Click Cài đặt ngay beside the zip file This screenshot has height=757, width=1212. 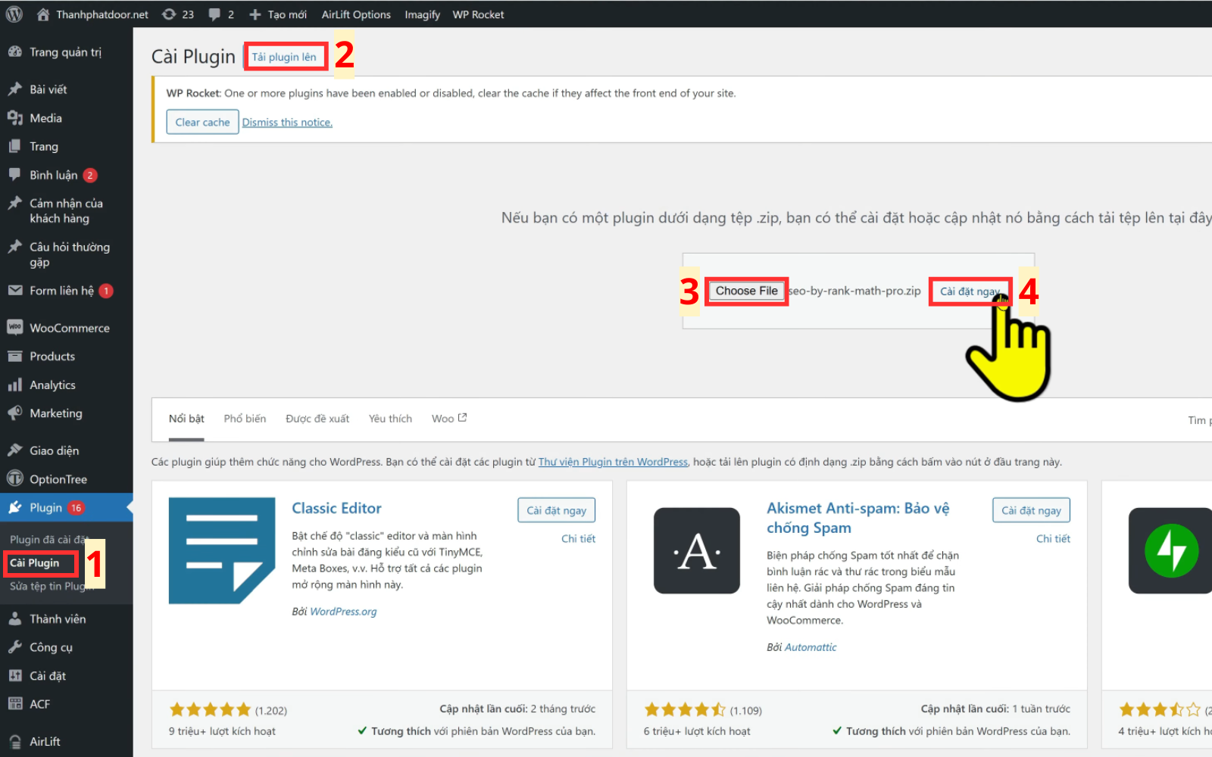pos(970,291)
